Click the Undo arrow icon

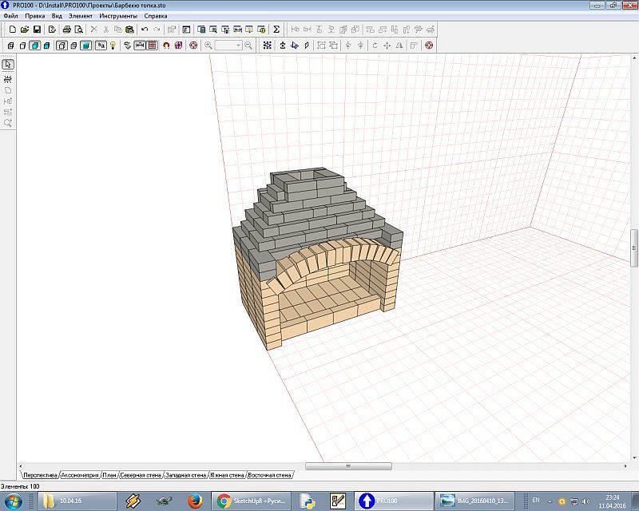(x=145, y=30)
